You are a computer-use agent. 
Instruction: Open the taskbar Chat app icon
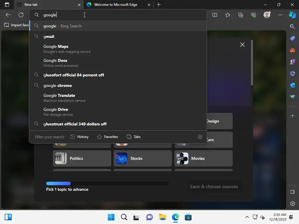point(149,217)
